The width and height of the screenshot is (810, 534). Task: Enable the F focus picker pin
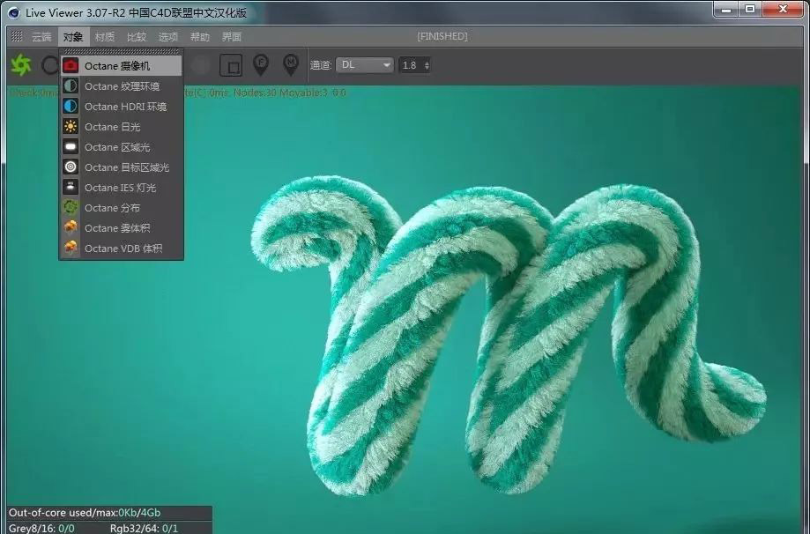[x=260, y=64]
